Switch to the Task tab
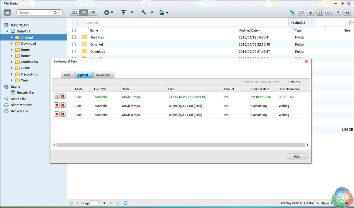354x208 pixels. coord(67,75)
